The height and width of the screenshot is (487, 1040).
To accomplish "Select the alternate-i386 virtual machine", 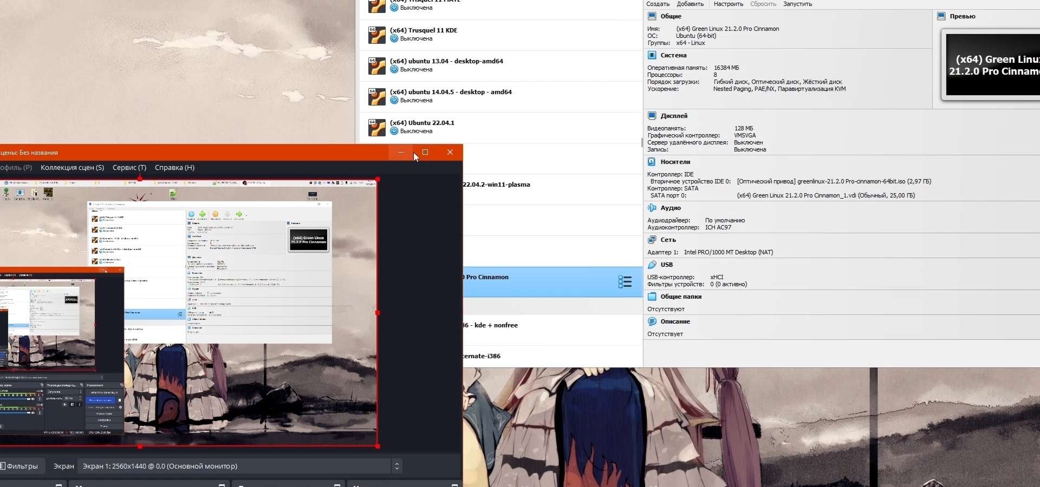I will 553,357.
